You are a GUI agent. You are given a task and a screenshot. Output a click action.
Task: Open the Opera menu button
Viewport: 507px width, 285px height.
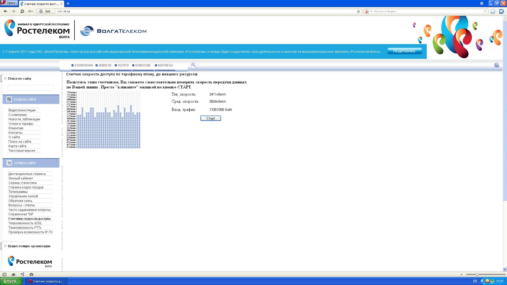coord(9,3)
